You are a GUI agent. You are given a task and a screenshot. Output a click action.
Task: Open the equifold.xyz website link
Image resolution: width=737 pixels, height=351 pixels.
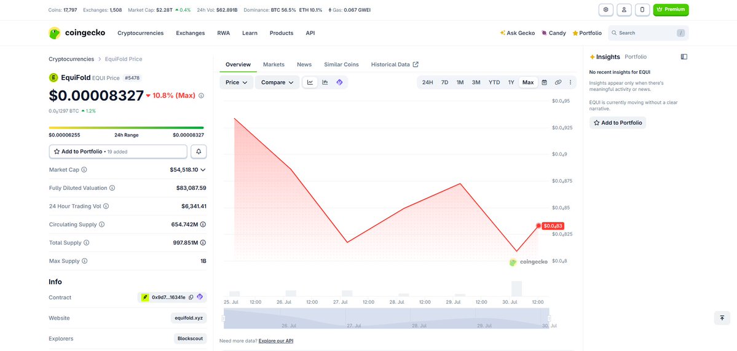[189, 318]
